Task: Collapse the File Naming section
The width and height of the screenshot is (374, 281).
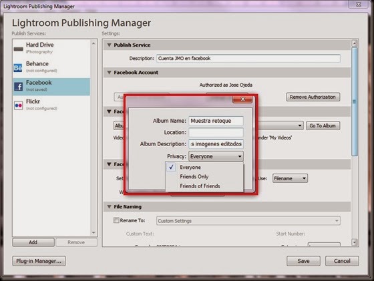Action: (x=110, y=207)
